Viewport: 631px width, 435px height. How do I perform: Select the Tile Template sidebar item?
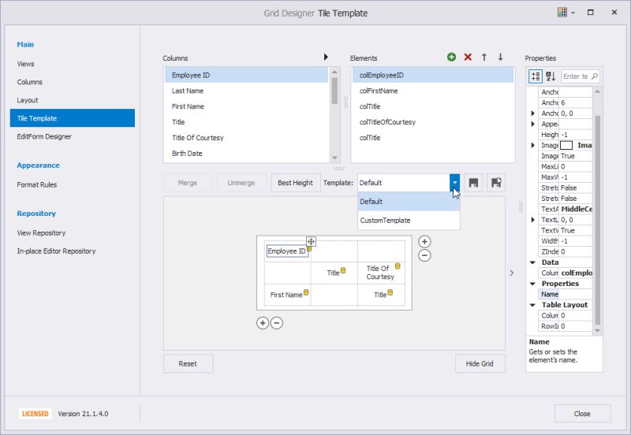click(x=73, y=118)
